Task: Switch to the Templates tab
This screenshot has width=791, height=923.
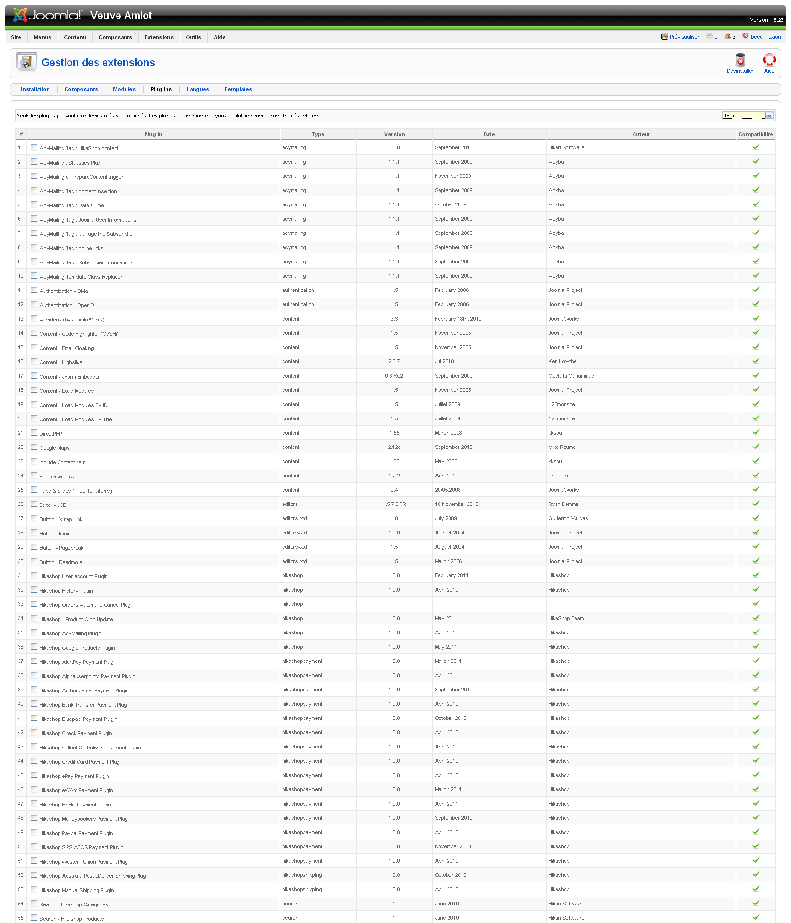Action: click(x=238, y=89)
